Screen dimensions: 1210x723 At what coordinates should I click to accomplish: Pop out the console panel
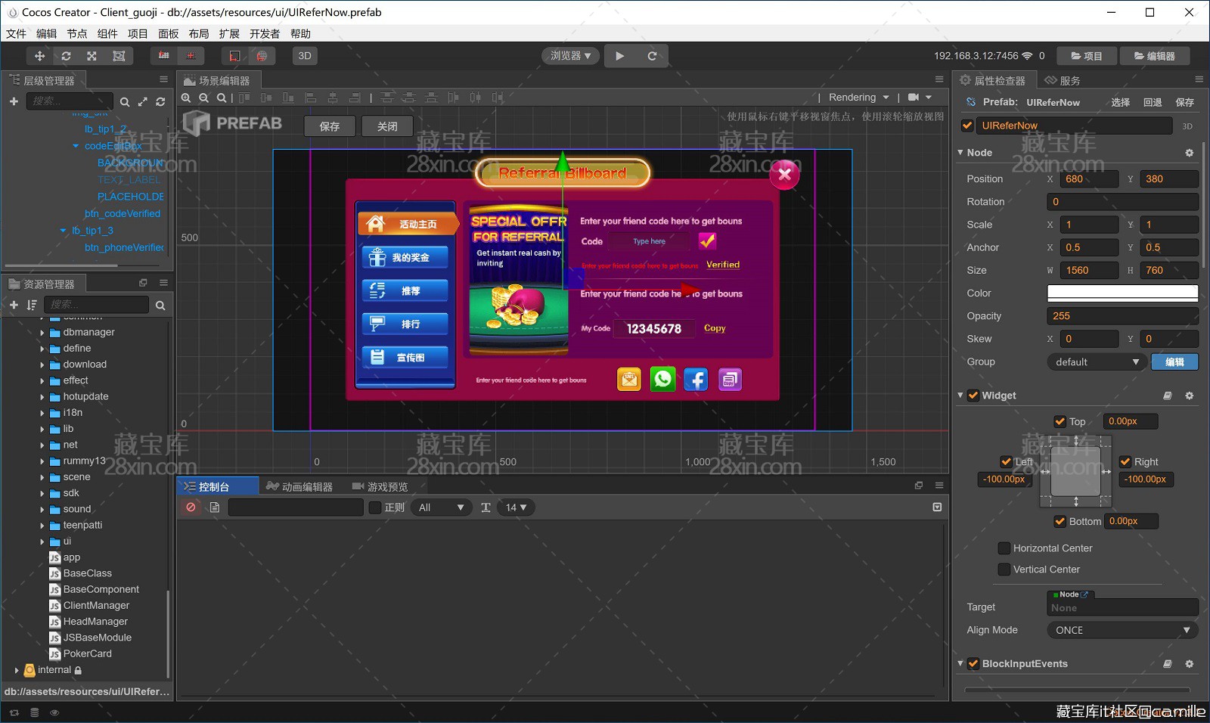point(919,486)
